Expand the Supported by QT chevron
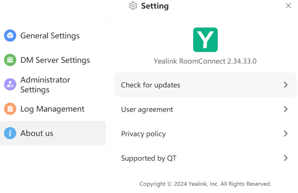This screenshot has width=298, height=193. pos(286,158)
